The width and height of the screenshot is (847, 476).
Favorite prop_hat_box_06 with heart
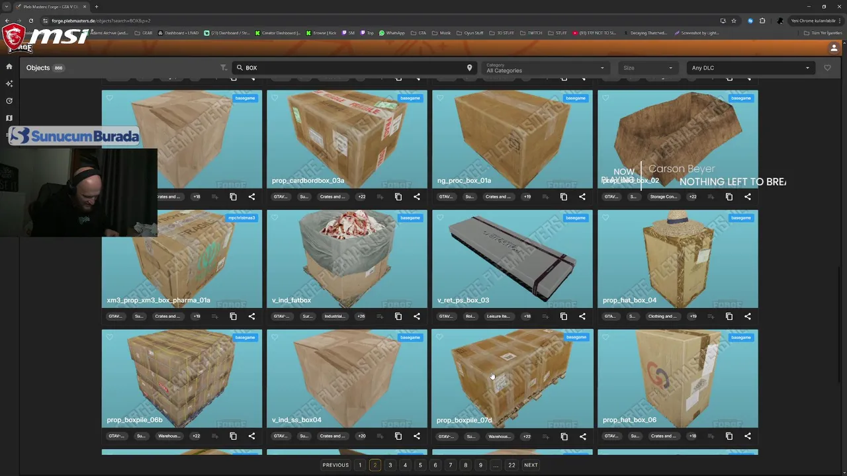605,337
